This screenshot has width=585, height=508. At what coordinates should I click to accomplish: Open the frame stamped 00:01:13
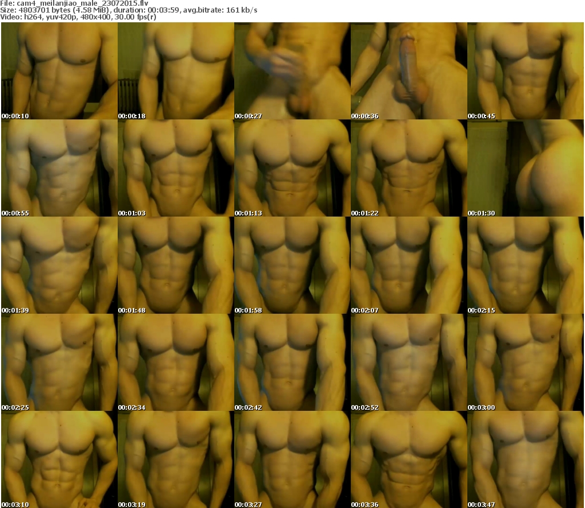[x=292, y=168]
